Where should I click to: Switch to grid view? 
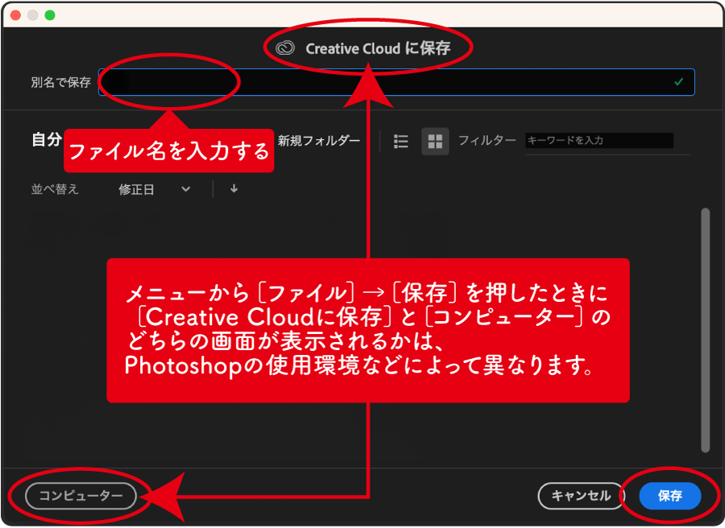(x=435, y=140)
